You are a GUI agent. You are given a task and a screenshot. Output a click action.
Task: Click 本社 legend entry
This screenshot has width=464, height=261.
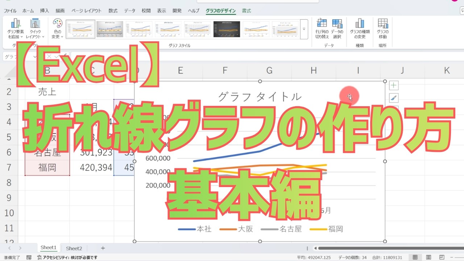click(195, 229)
